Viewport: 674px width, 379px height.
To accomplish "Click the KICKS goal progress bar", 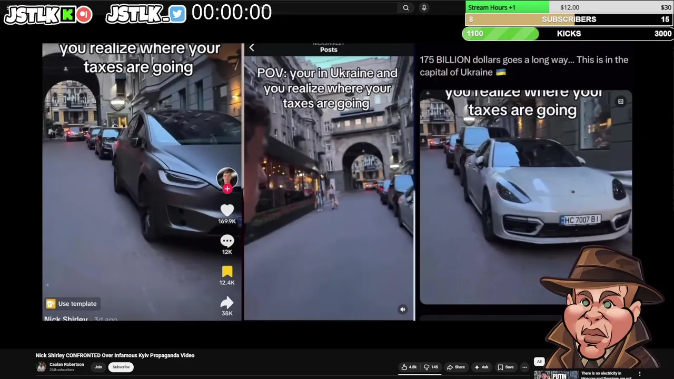I will pyautogui.click(x=569, y=34).
